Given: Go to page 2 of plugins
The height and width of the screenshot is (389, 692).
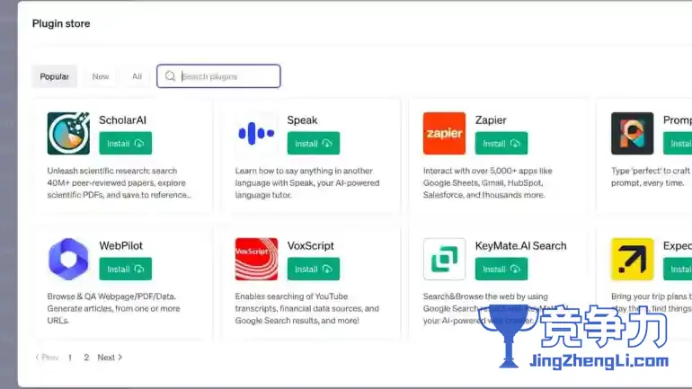Looking at the screenshot, I should (86, 358).
